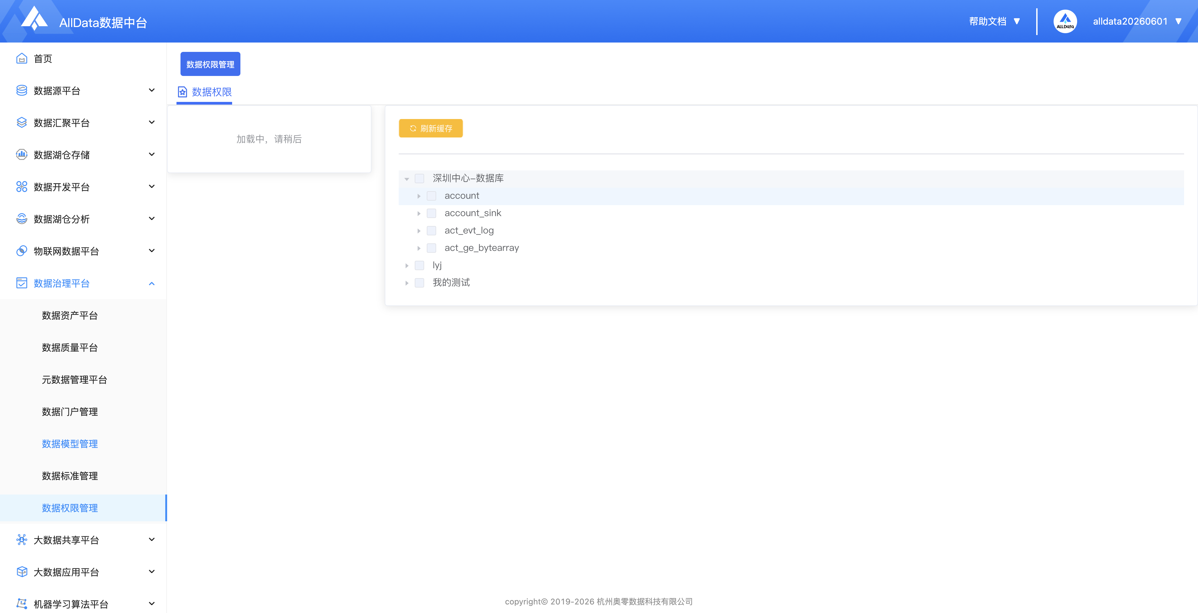Expand 数据湖仓存储 menu chevron
This screenshot has width=1198, height=613.
pos(152,154)
